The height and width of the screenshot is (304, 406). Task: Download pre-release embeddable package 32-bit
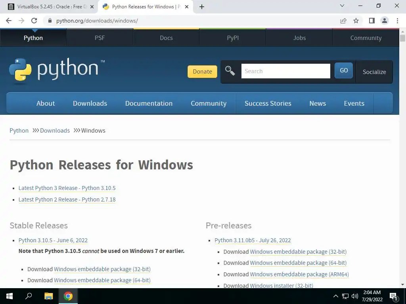[x=298, y=252]
